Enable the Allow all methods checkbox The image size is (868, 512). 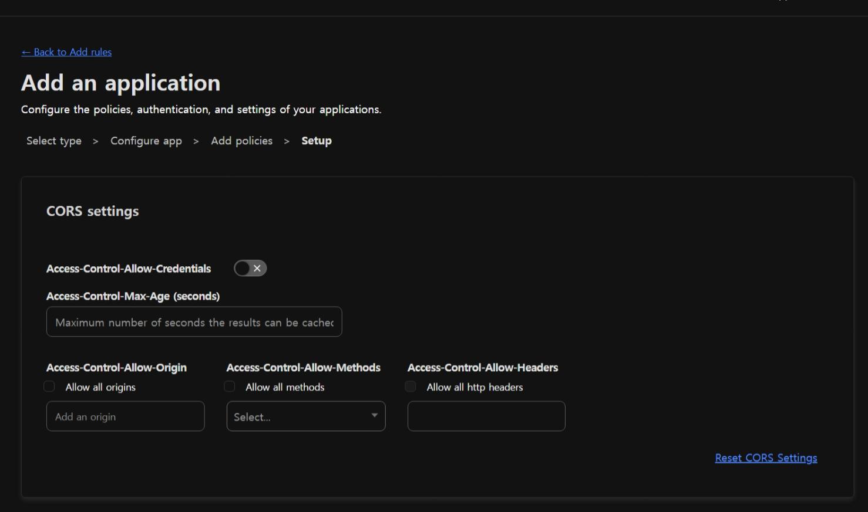(x=230, y=386)
